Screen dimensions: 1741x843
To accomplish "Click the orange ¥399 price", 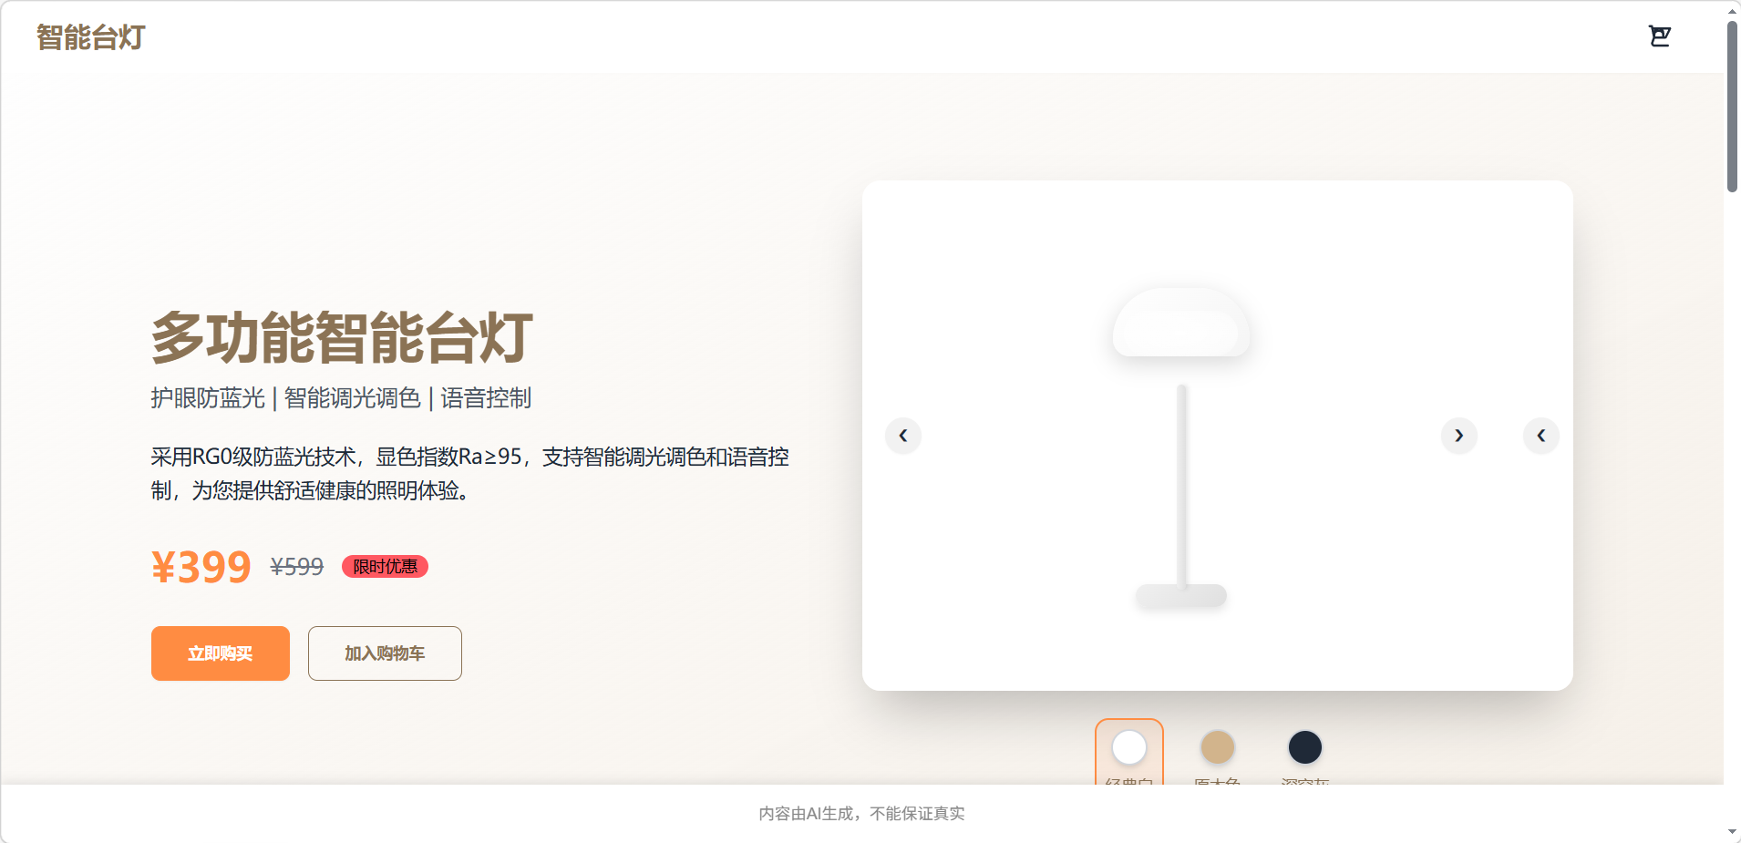I will pos(201,567).
